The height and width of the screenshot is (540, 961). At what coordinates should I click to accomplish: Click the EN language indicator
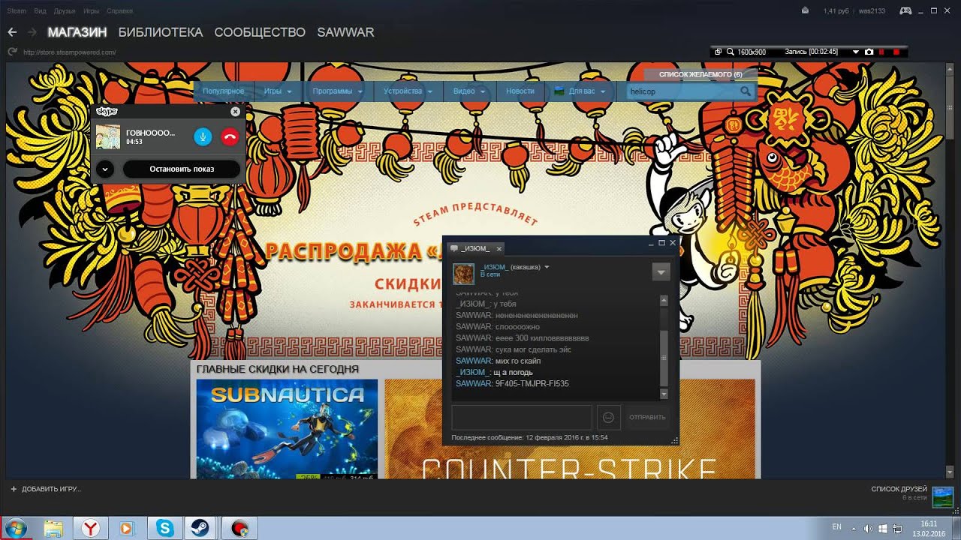(837, 528)
